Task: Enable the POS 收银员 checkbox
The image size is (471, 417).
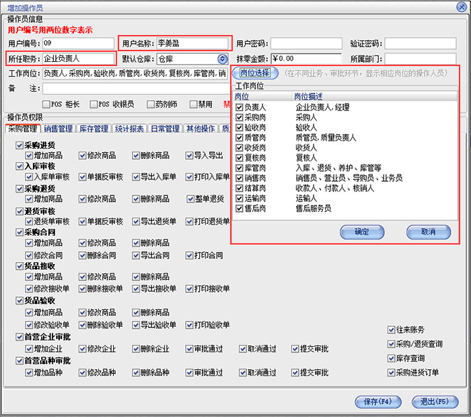Action: [94, 104]
